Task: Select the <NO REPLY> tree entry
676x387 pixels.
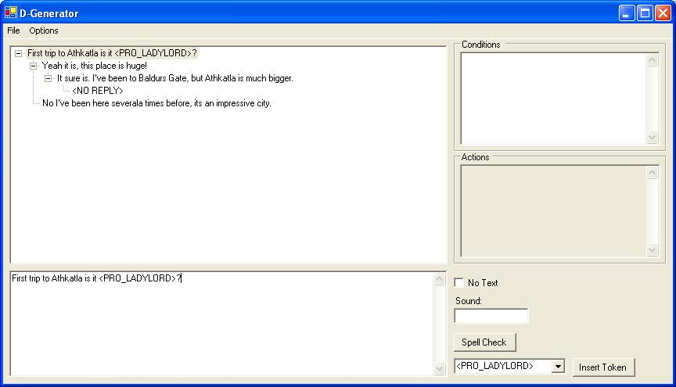Action: tap(98, 91)
